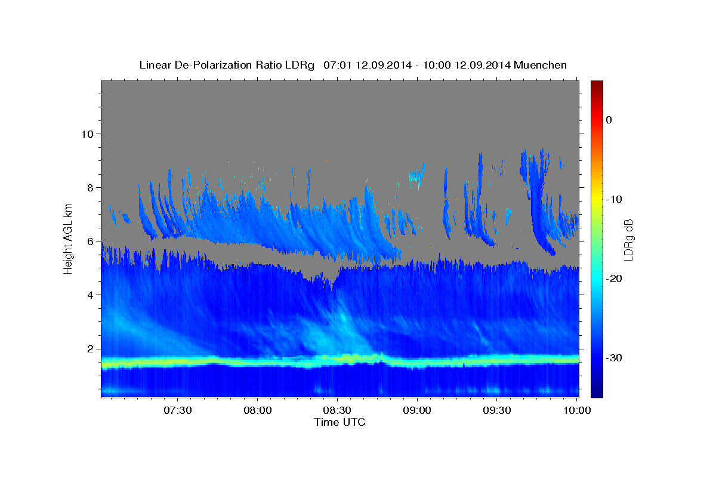
Task: Click the height axis label '8'
Action: [x=91, y=187]
